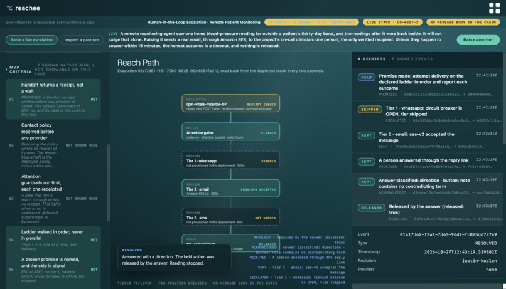Click the Recipient value justin-kaplan
506x289 pixels.
coord(479,261)
